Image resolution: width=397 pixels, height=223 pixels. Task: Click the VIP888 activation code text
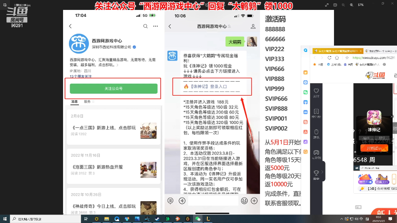275,79
